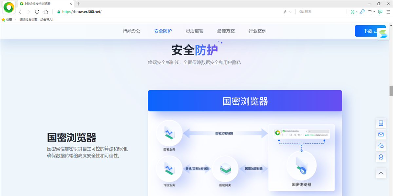The image size is (393, 196).
Task: Open the 收藏 favorites dropdown chevron
Action: coord(14,19)
